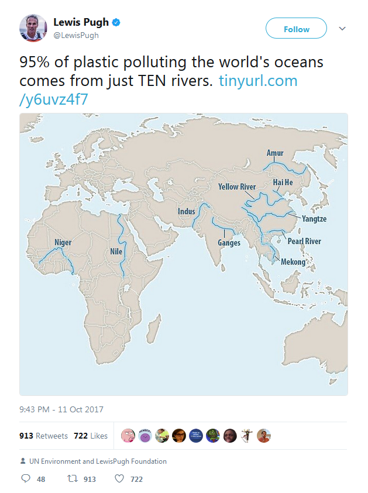Click the rightmost retweeter avatar
The height and width of the screenshot is (493, 368).
(x=265, y=436)
